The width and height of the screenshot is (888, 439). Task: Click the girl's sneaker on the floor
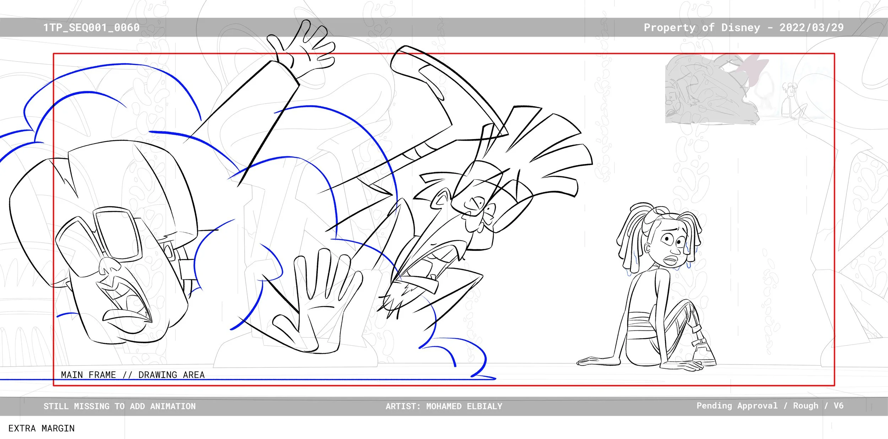pos(703,353)
